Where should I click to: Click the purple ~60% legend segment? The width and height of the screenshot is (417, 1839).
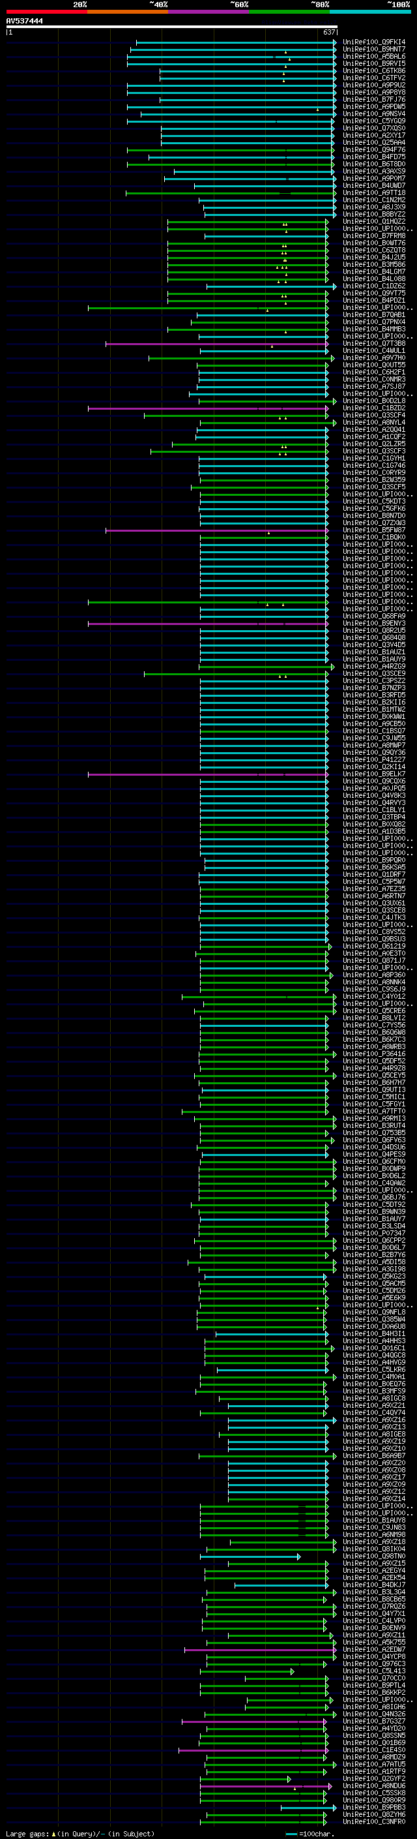[209, 12]
